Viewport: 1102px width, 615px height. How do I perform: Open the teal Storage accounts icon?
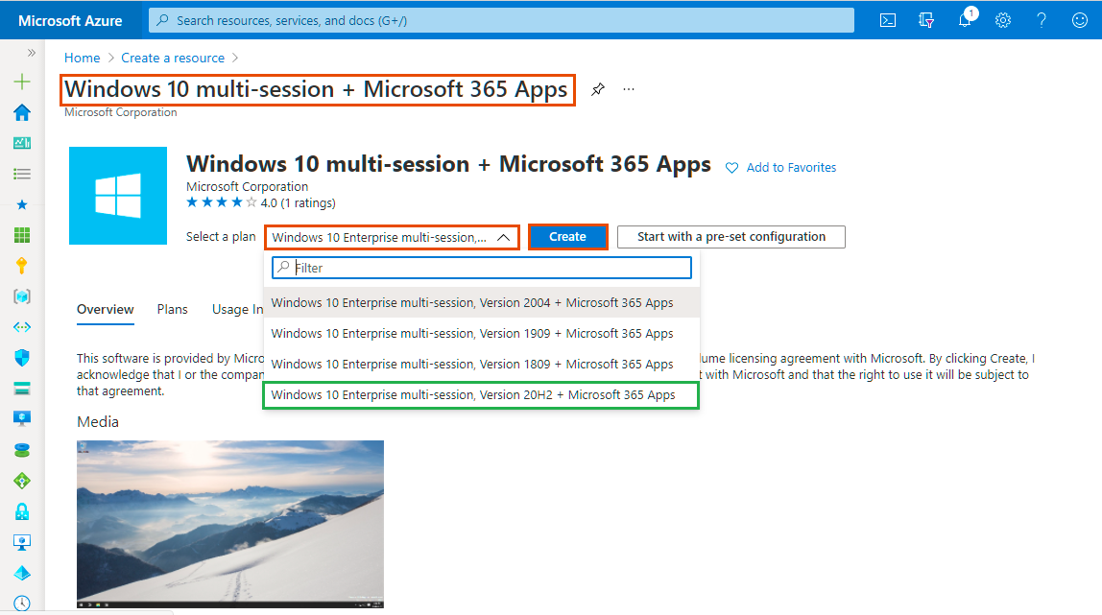(22, 389)
